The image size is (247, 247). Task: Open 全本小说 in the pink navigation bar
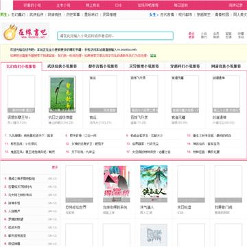pos(63,5)
